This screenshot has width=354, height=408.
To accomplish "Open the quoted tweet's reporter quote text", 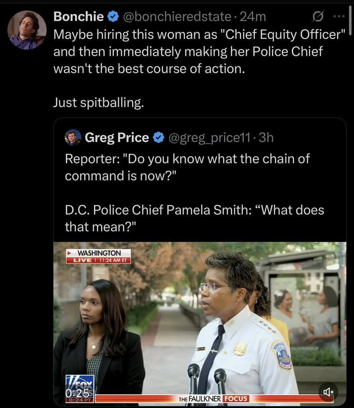I will click(187, 167).
